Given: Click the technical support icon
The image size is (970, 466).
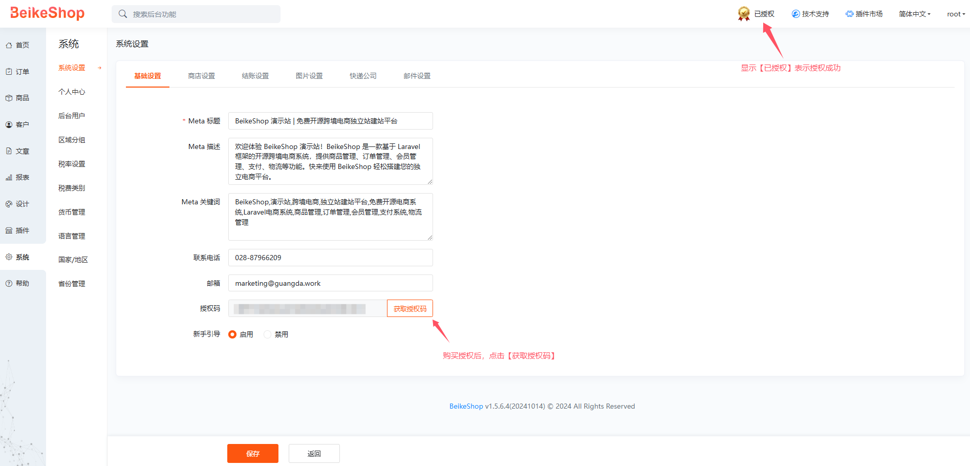Looking at the screenshot, I should pos(796,14).
